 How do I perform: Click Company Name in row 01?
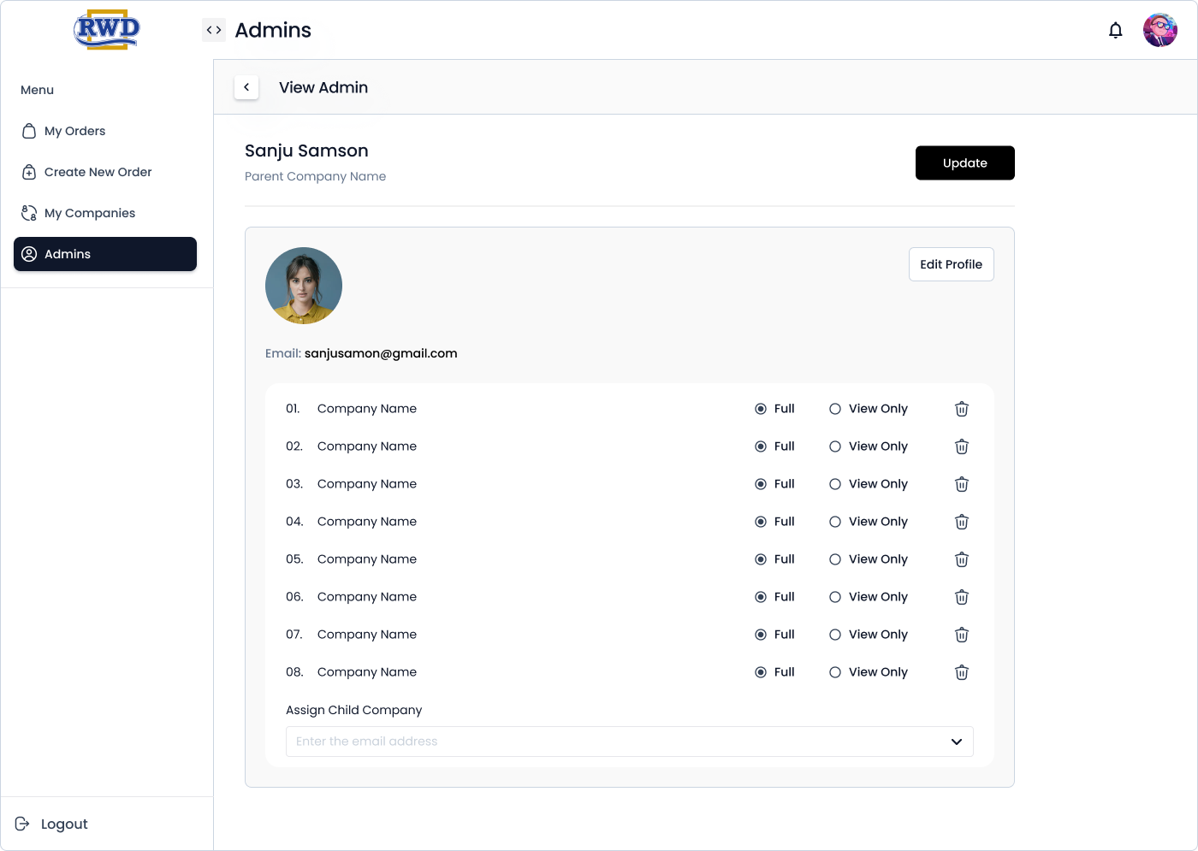click(x=367, y=409)
